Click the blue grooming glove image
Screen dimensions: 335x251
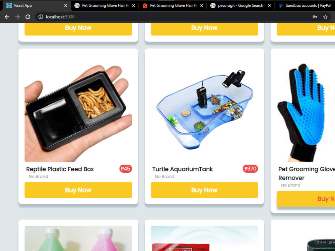click(306, 108)
